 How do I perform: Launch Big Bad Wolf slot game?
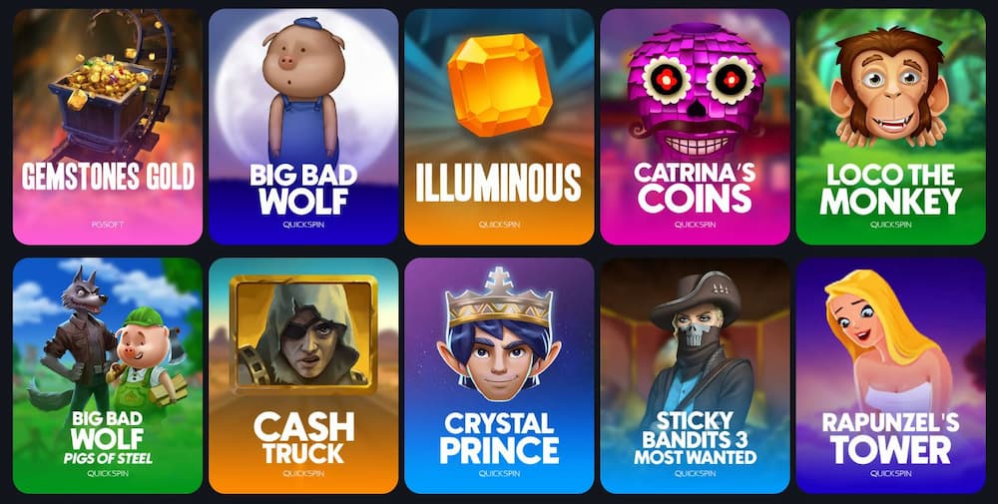point(303,127)
